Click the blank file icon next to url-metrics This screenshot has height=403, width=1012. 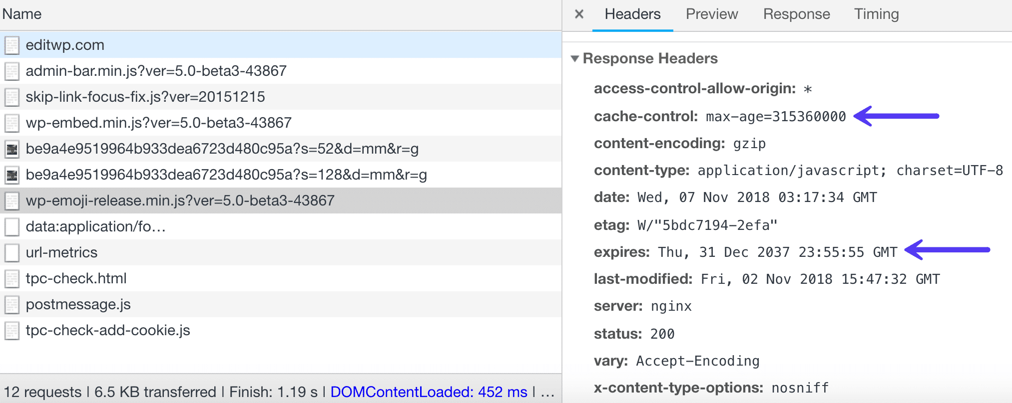click(12, 253)
